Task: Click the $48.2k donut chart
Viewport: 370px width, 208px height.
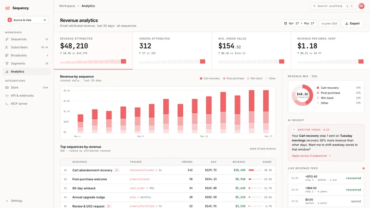Action: pyautogui.click(x=302, y=95)
